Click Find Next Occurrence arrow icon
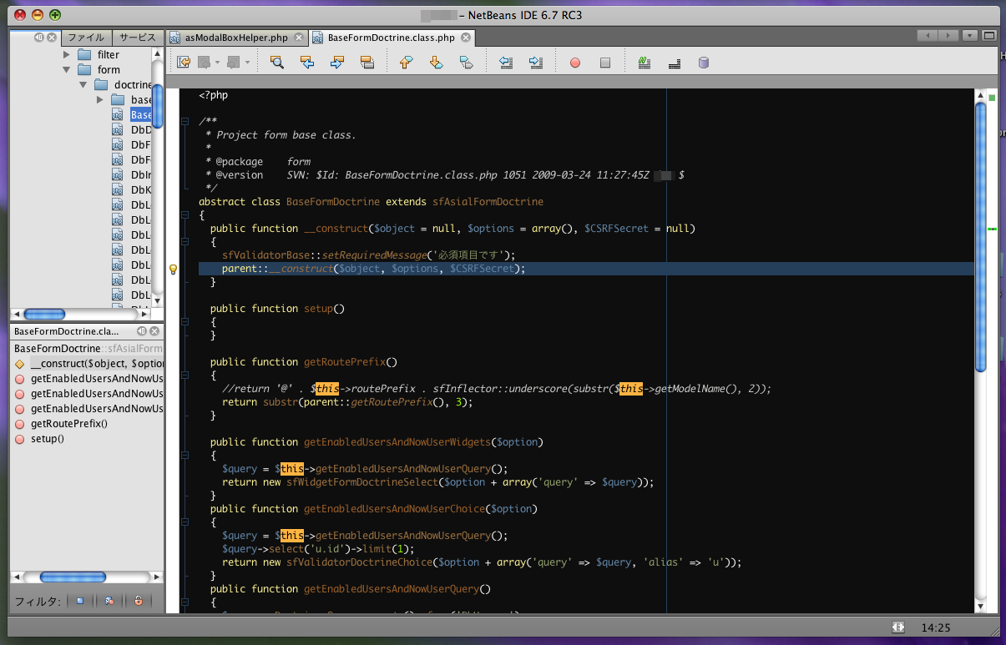 (x=337, y=63)
